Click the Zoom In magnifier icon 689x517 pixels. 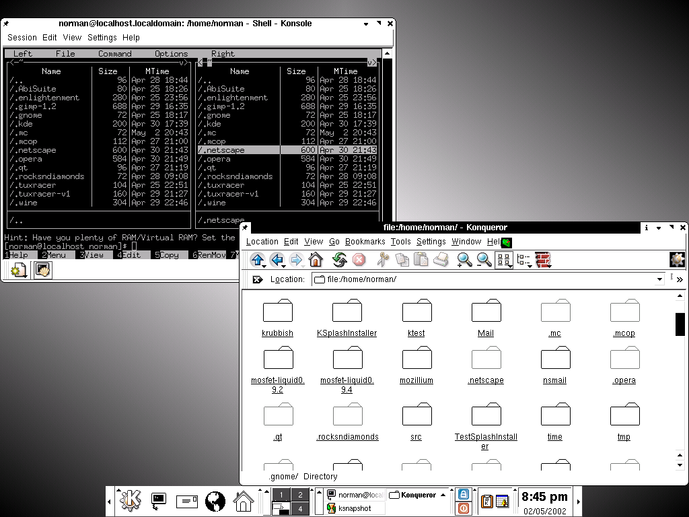point(464,260)
